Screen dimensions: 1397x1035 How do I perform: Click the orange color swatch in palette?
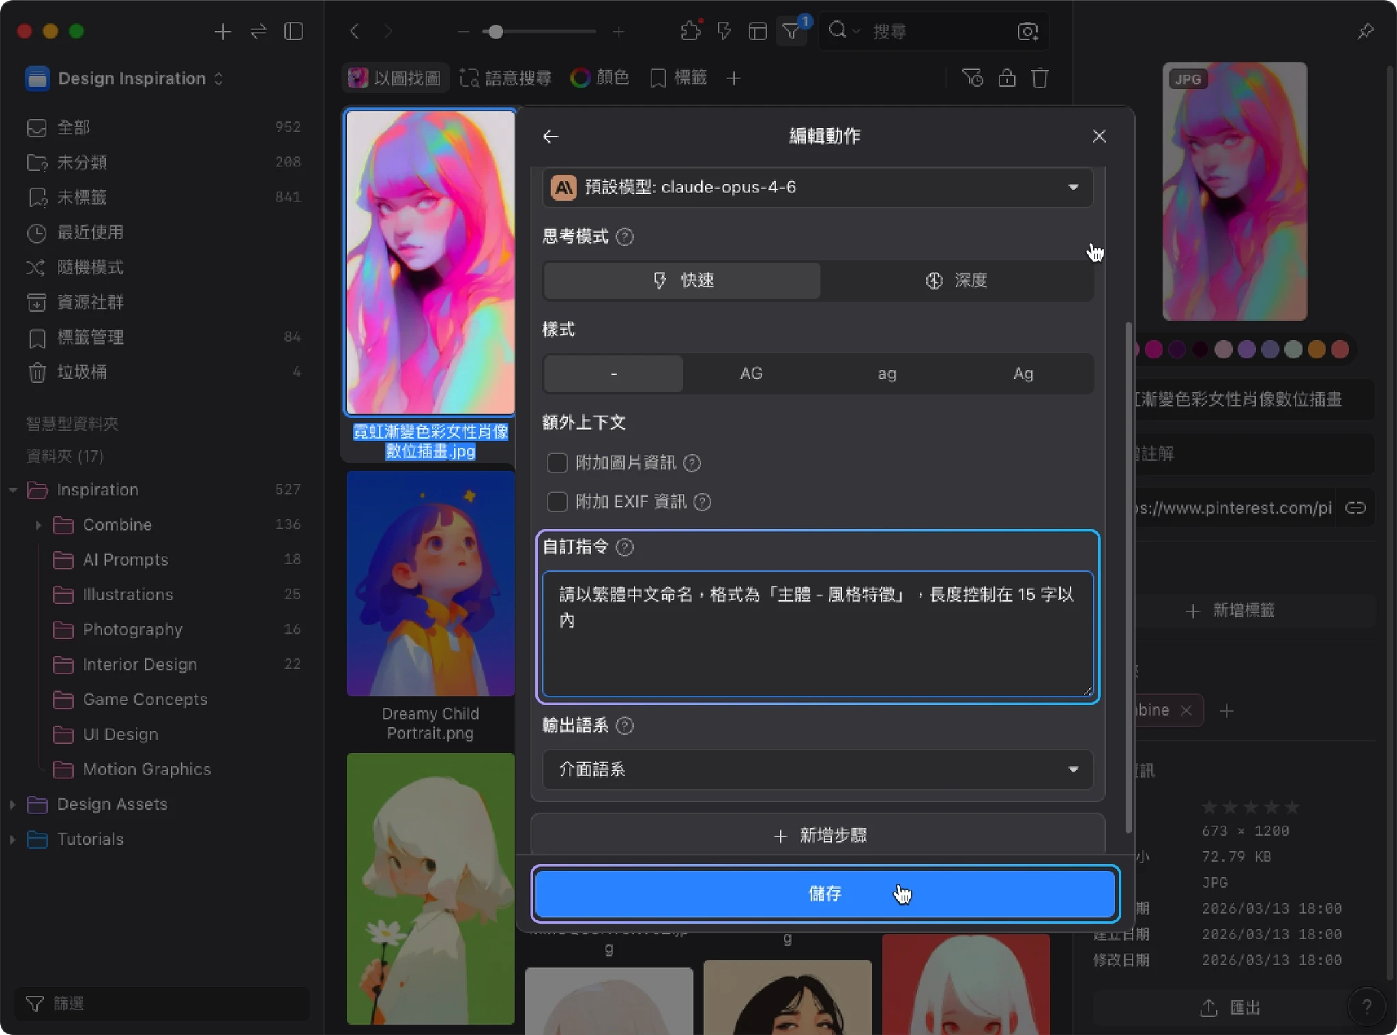tap(1317, 349)
